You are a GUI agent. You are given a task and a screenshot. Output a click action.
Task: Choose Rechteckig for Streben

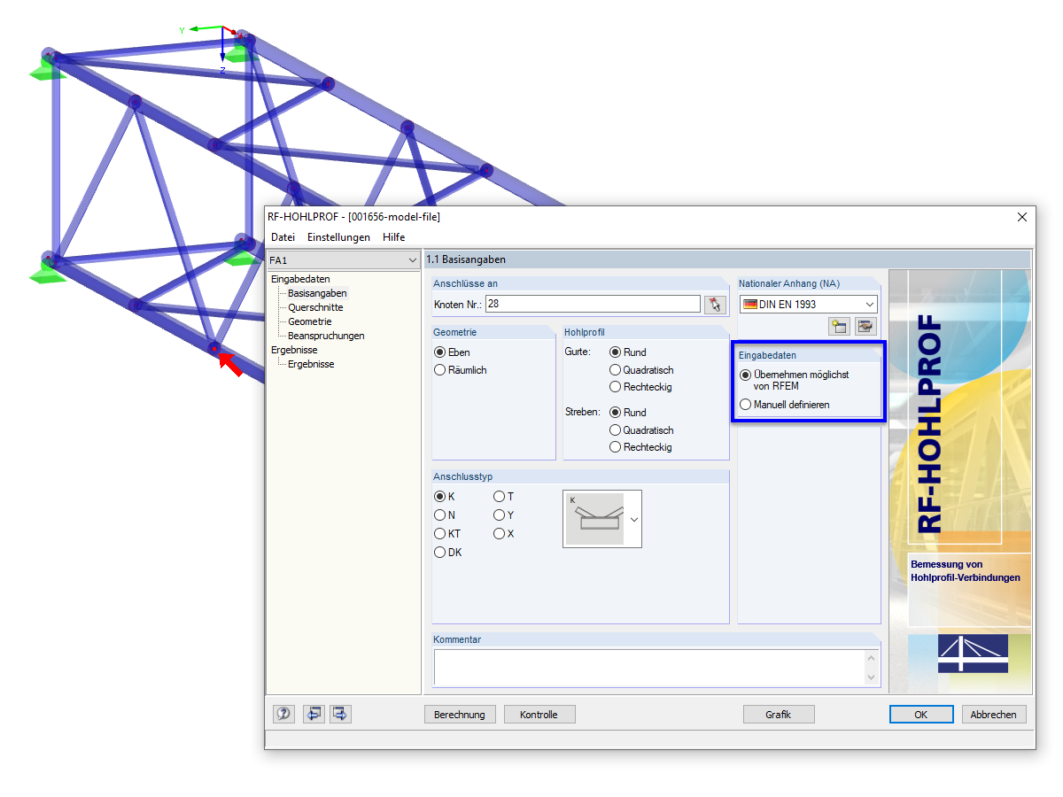click(x=615, y=447)
